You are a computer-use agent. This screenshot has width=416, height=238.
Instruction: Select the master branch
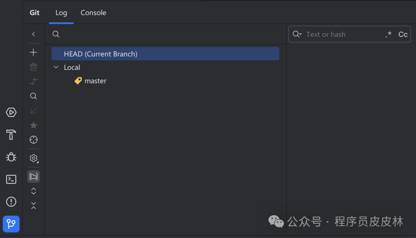pyautogui.click(x=96, y=81)
